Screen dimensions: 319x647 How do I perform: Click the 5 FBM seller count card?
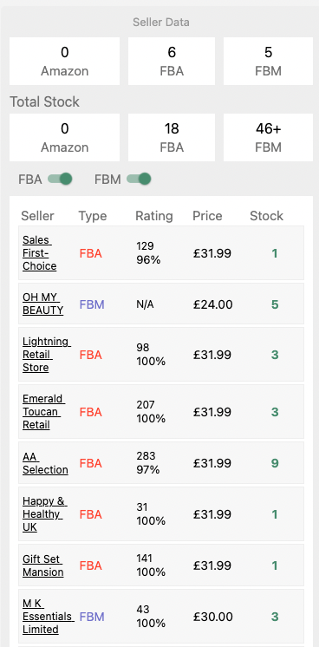[268, 61]
